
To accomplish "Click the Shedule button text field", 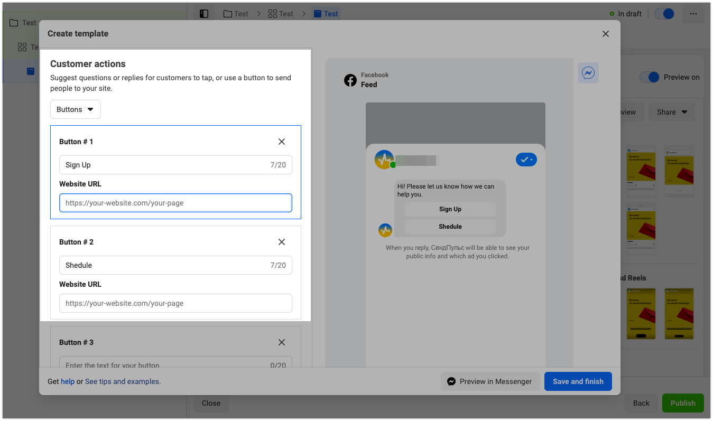I will tap(164, 265).
